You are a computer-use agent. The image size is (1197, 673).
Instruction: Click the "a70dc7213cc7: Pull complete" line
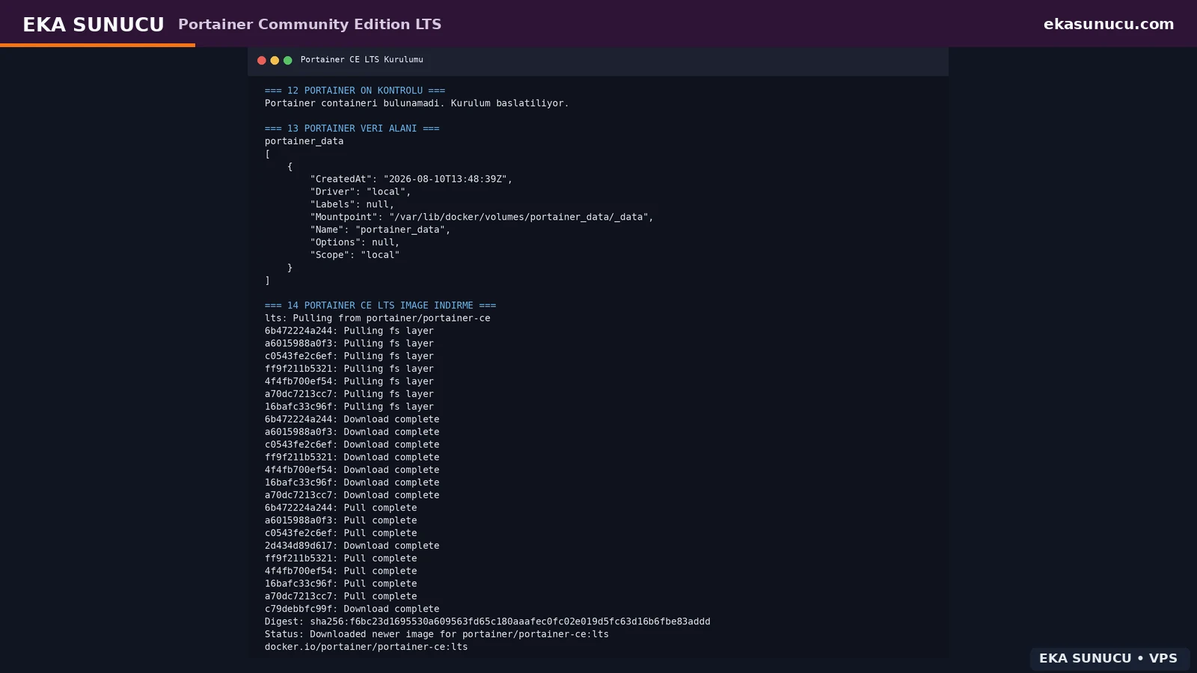coord(341,598)
